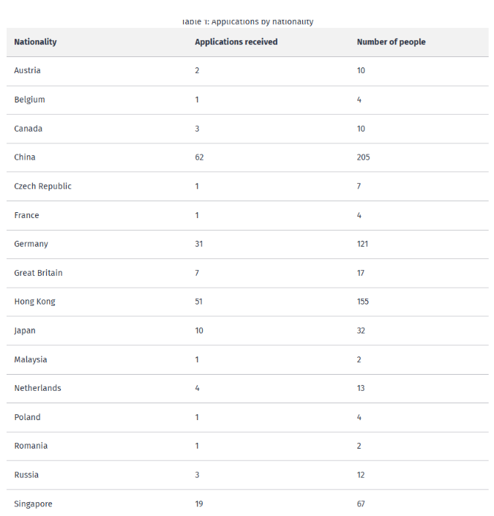Image resolution: width=494 pixels, height=516 pixels.
Task: Click the Romania row label
Action: (29, 446)
